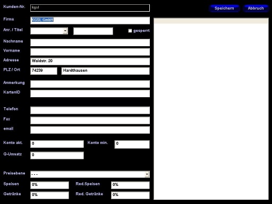Select the Kunden-Nr. input field
Viewport: 272px width, 204px height.
[x=90, y=8]
